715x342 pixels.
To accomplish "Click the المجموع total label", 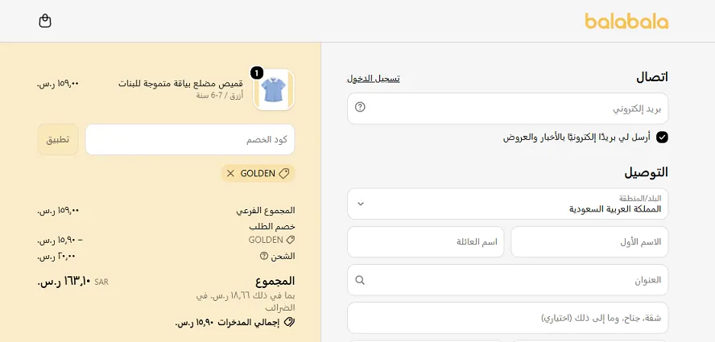I will point(275,281).
